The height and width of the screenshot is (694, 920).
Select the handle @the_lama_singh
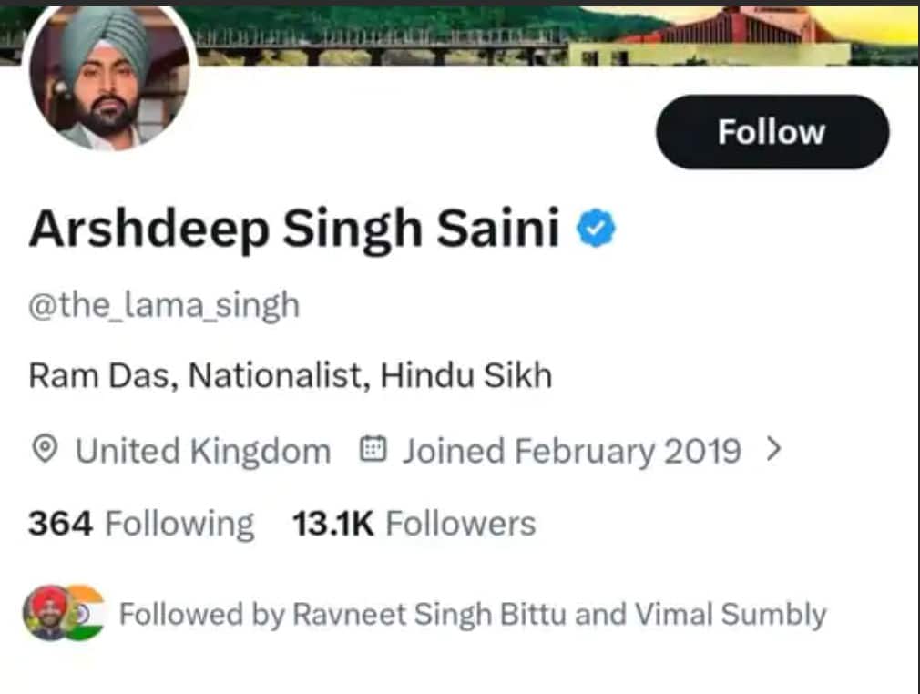tap(164, 304)
